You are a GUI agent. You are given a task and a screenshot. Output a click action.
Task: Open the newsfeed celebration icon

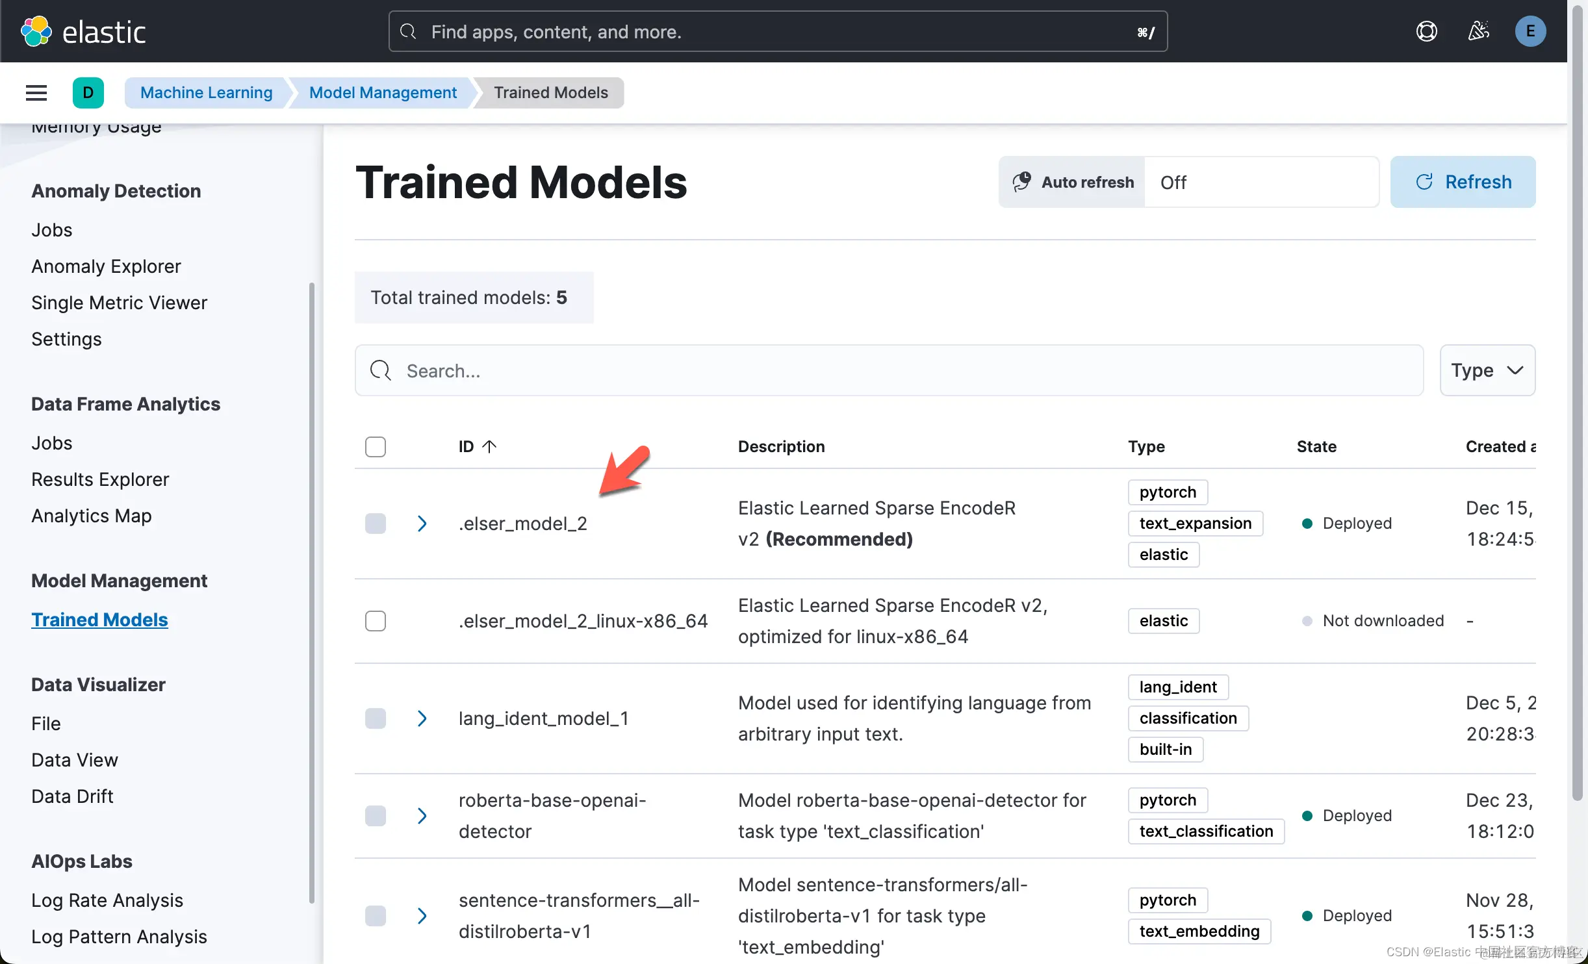click(x=1478, y=31)
